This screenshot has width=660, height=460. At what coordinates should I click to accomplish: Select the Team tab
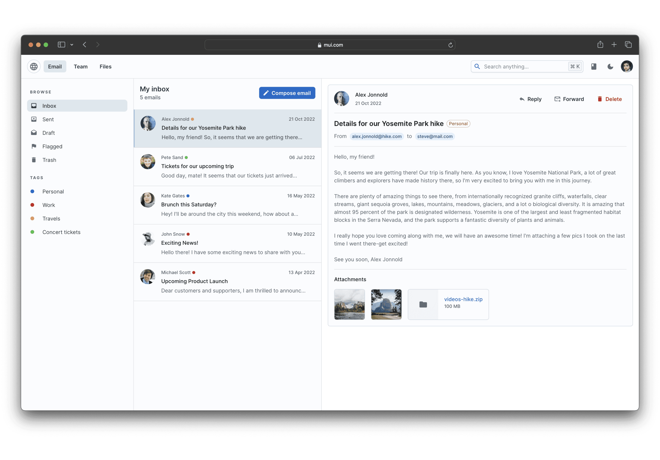[81, 66]
